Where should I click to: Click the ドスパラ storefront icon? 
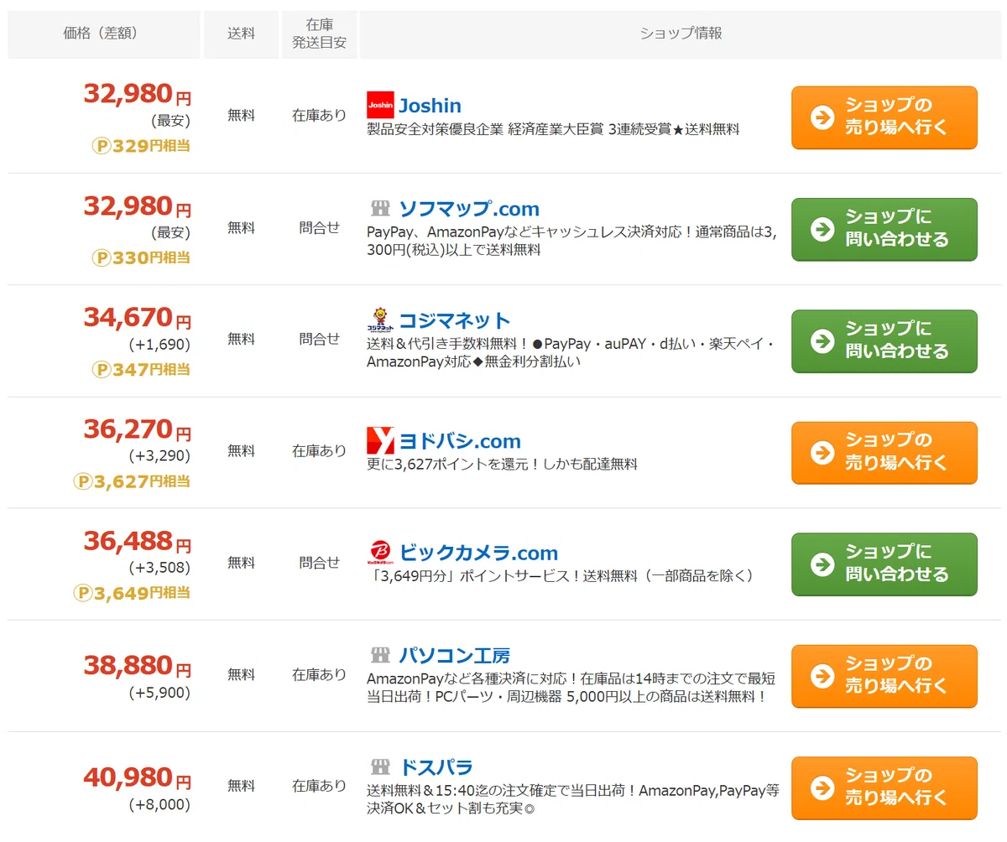coord(380,767)
